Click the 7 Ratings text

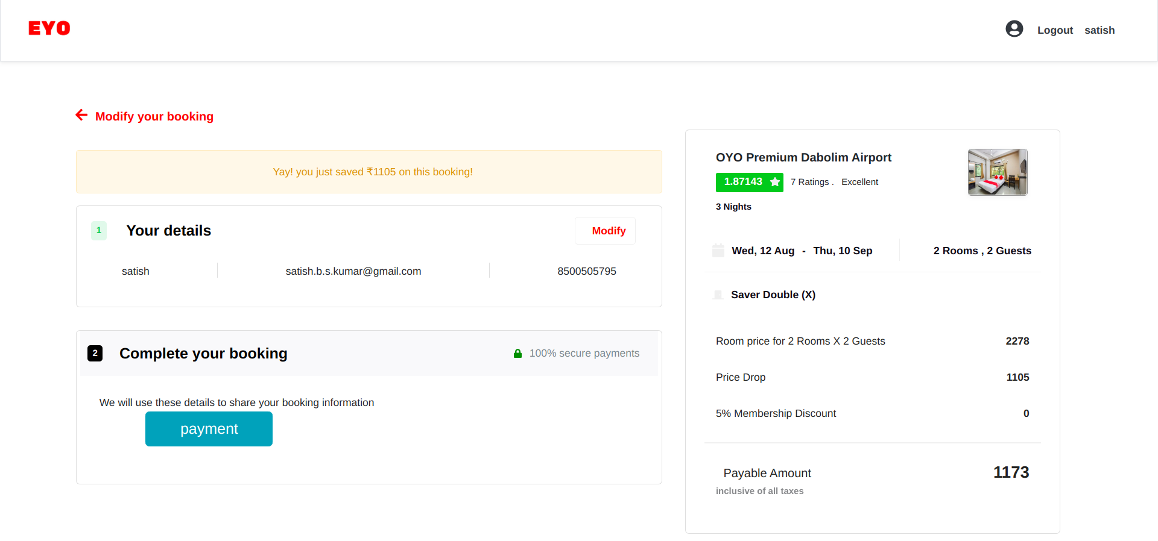[810, 182]
